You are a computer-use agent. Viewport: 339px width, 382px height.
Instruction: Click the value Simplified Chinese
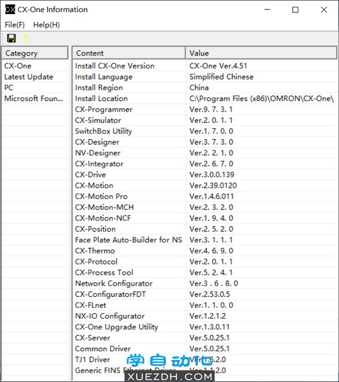[x=221, y=77]
